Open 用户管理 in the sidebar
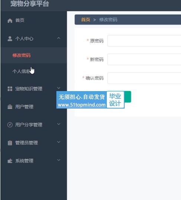Image resolution: width=181 pixels, height=200 pixels. (x=24, y=107)
